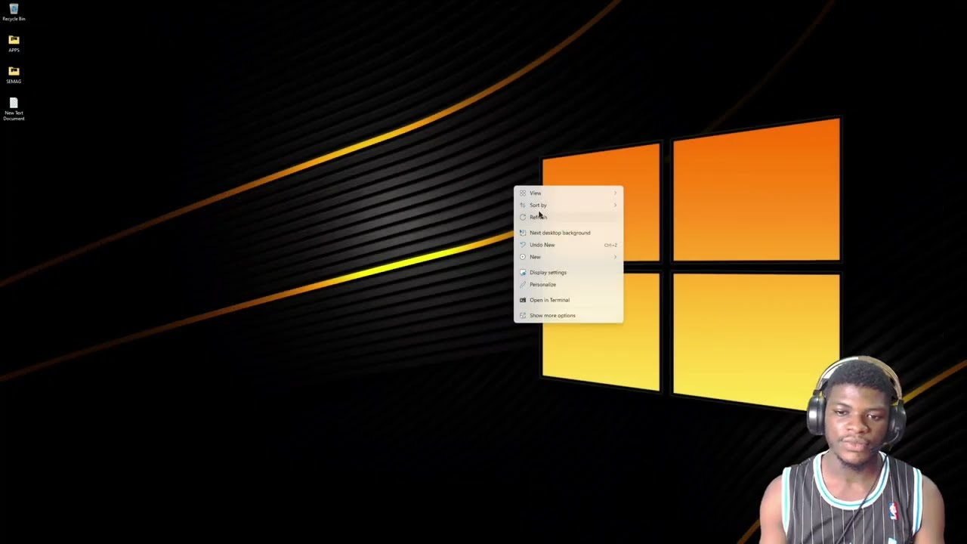Choose Refresh from the context menu
The width and height of the screenshot is (967, 544).
(x=568, y=217)
